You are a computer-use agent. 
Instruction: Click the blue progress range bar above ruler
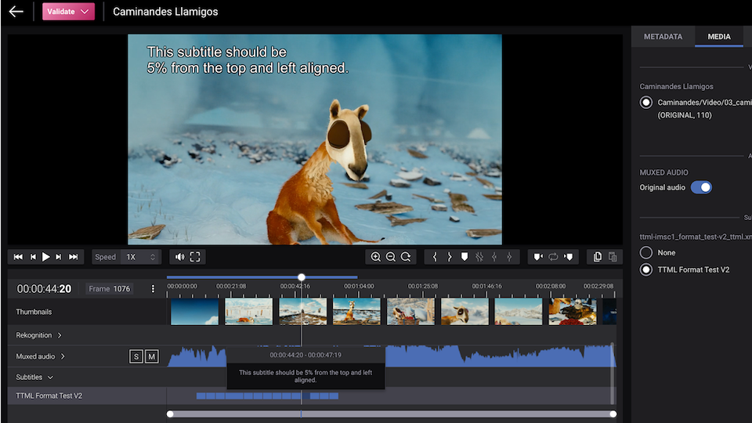[262, 277]
